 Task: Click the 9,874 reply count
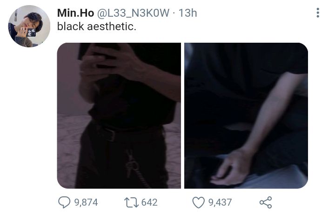coord(86,202)
